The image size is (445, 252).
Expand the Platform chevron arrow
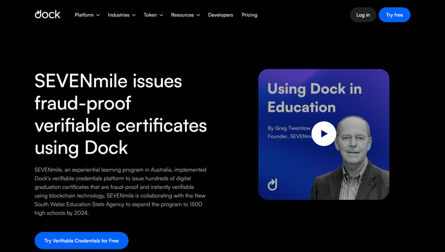(98, 15)
